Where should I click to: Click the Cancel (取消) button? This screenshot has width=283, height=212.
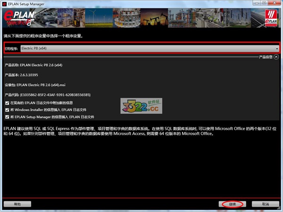point(265,204)
